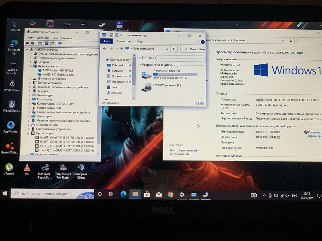This screenshot has width=322, height=241.
Task: Open Справка menu in Device Manager
Action: click(x=67, y=38)
